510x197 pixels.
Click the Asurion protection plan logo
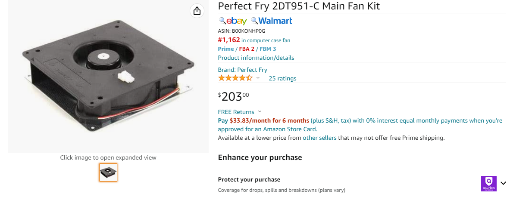point(488,183)
